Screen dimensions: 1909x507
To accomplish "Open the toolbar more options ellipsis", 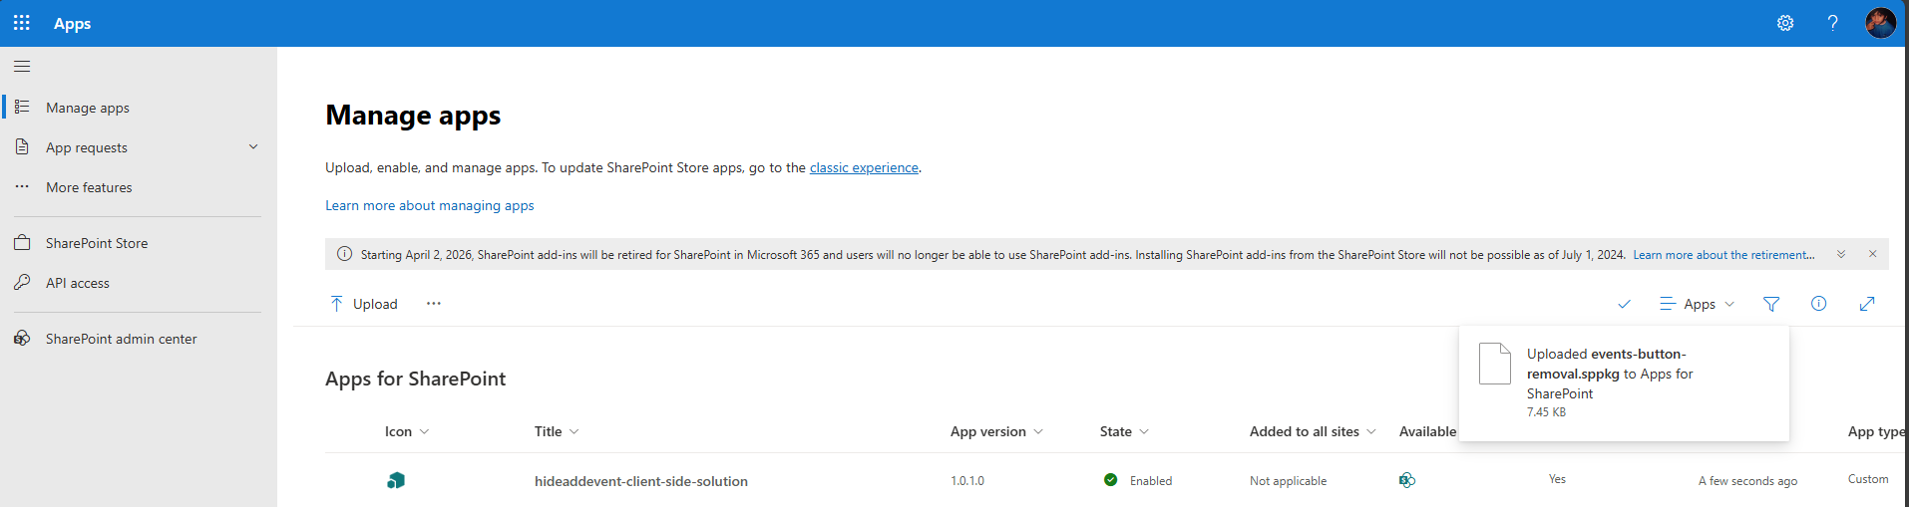I will pyautogui.click(x=434, y=304).
